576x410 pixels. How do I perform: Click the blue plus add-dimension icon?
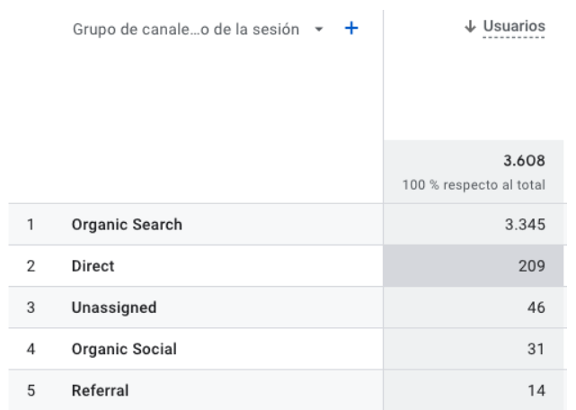pos(351,28)
